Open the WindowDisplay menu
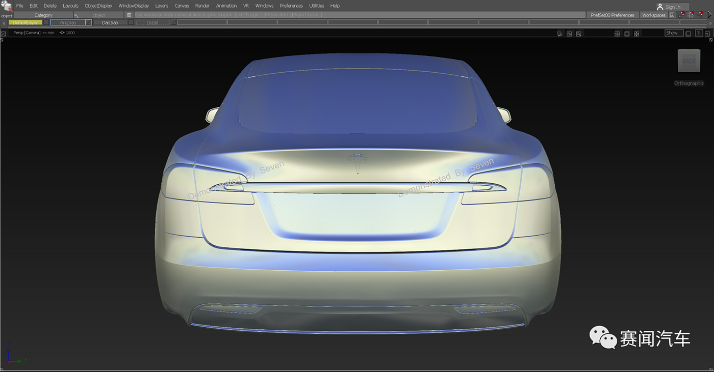The image size is (714, 372). point(134,6)
